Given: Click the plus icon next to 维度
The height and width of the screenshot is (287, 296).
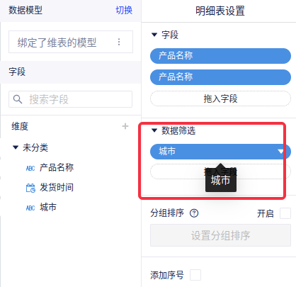Looking at the screenshot, I should (x=125, y=126).
